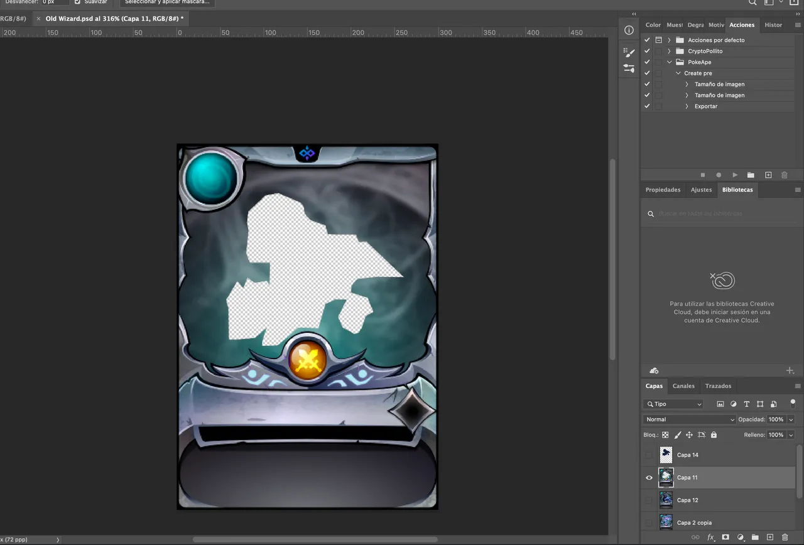This screenshot has width=804, height=545.
Task: Toggle checkmark for CryptoPollito action set
Action: pos(647,51)
